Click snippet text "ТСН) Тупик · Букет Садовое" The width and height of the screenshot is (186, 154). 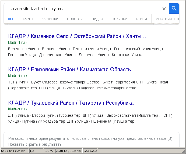(x=33, y=82)
